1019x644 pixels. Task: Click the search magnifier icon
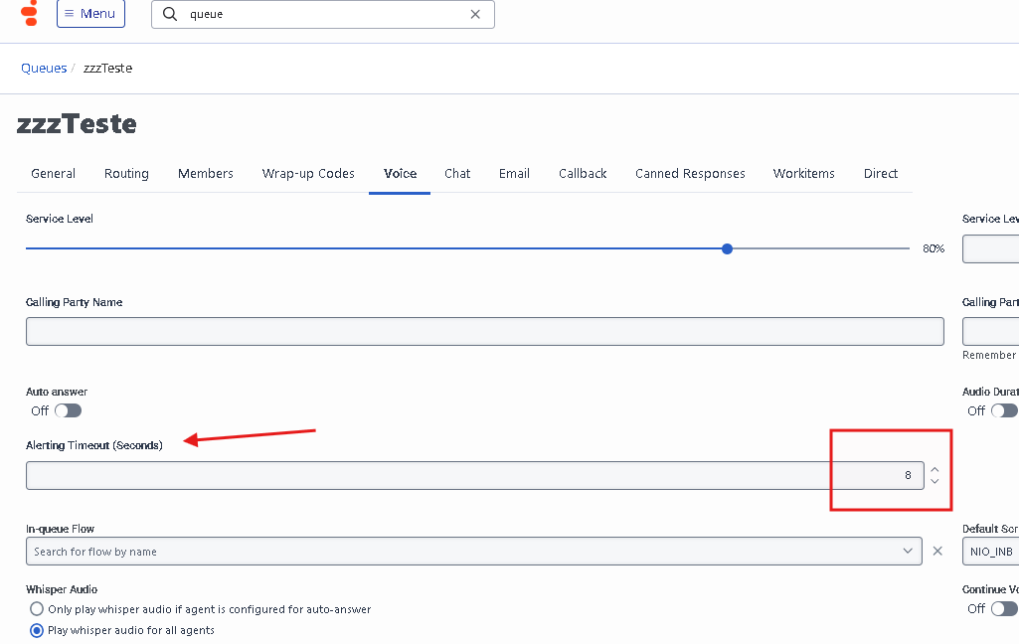pyautogui.click(x=170, y=14)
